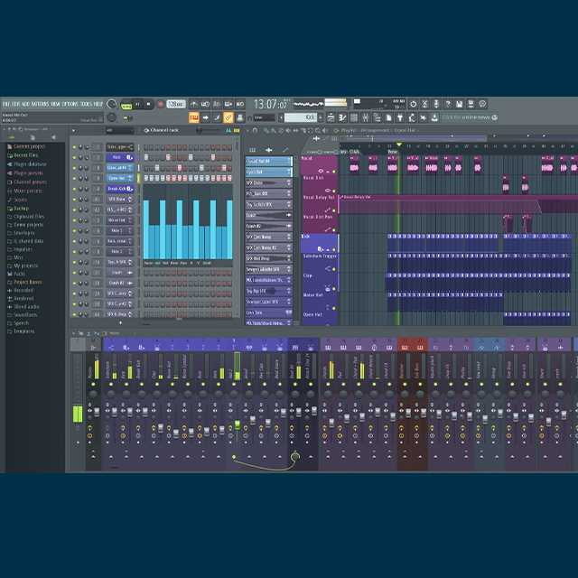Image resolution: width=578 pixels, height=578 pixels.
Task: Mute the Vocal playlist track
Action: (331, 170)
